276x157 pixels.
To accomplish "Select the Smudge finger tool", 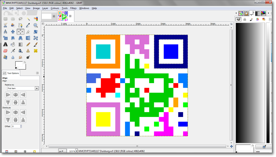I will point(20,57).
